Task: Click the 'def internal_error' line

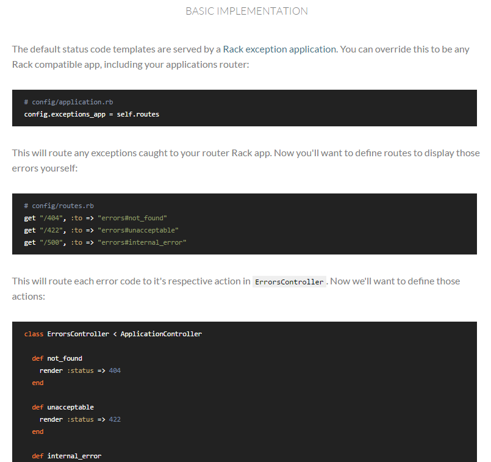Action: [66, 456]
